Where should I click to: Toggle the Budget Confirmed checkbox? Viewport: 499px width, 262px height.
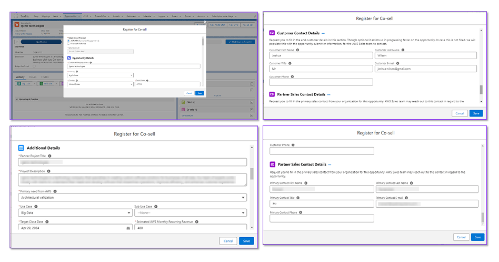pos(34,66)
